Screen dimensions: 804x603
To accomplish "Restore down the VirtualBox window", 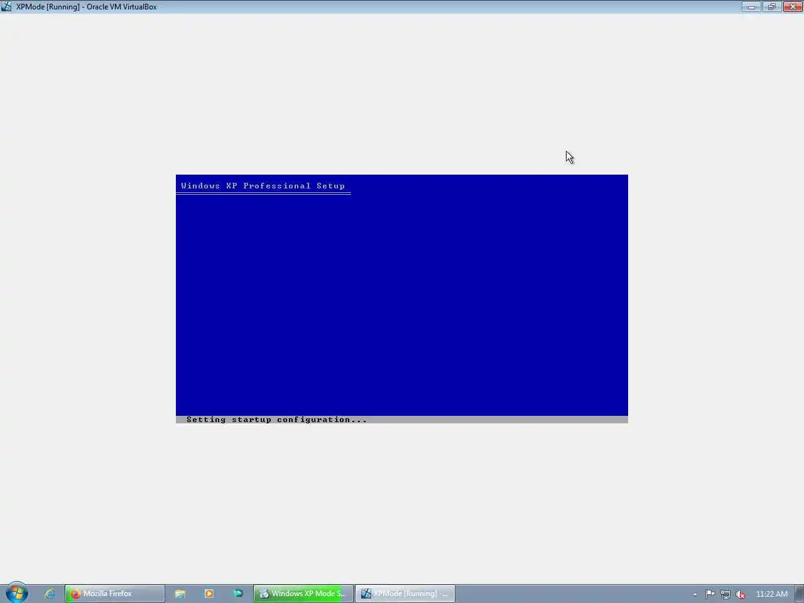I will coord(771,7).
